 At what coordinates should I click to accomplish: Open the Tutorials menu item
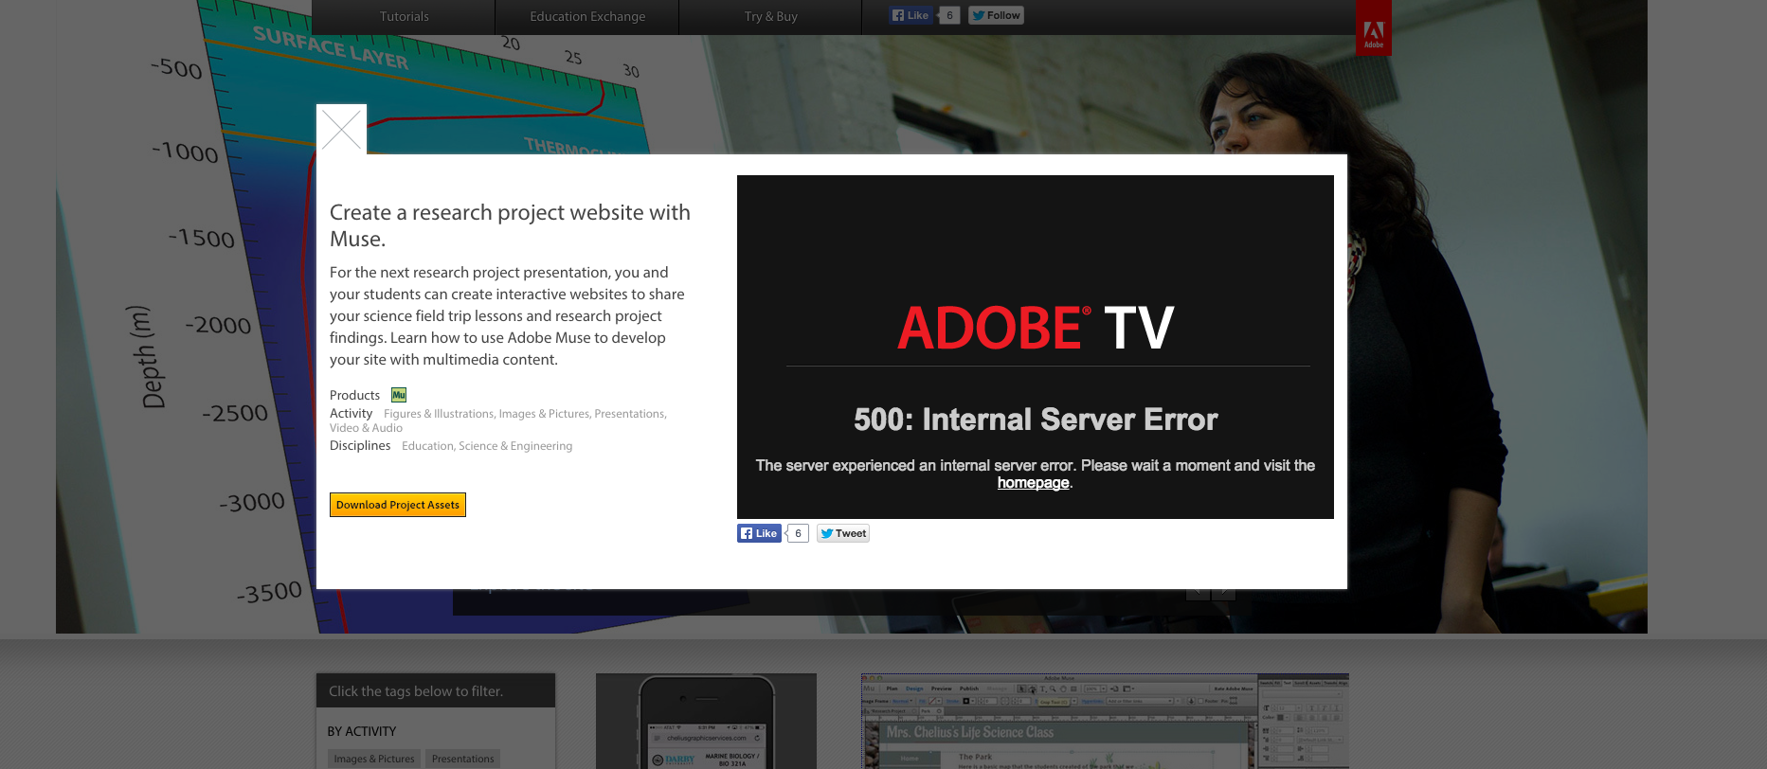pyautogui.click(x=404, y=17)
